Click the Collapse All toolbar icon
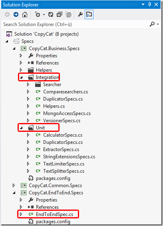 60,14
